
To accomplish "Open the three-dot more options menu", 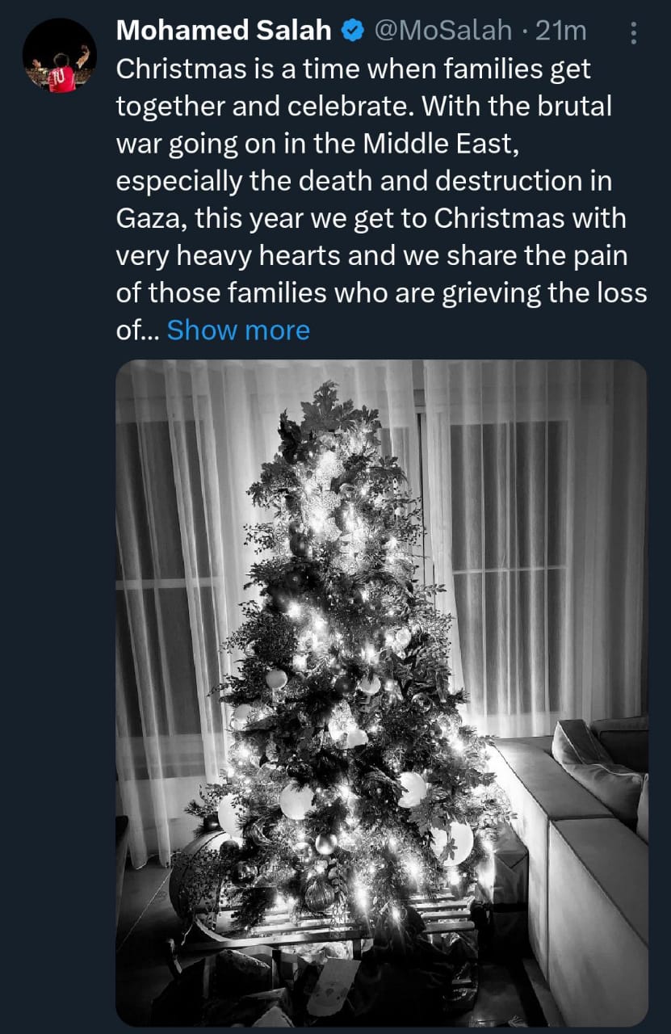I will pos(633,32).
